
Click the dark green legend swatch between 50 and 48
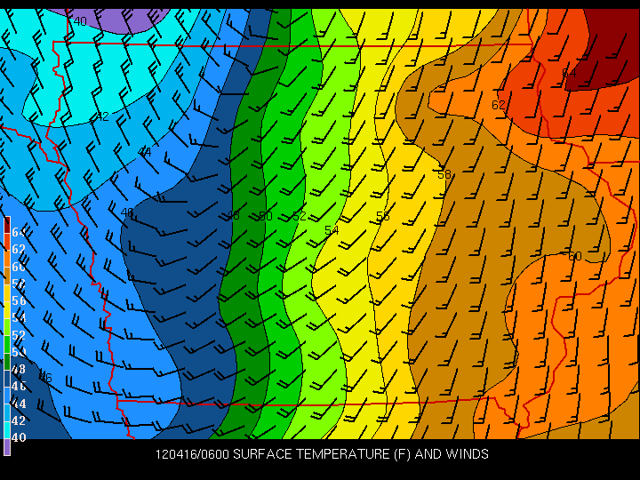pos(7,362)
